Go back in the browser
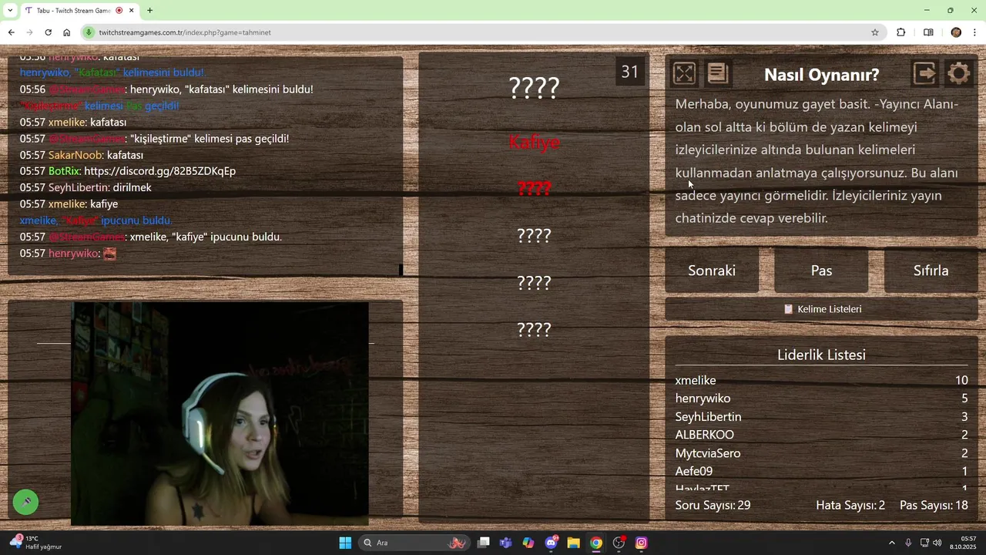 click(11, 32)
